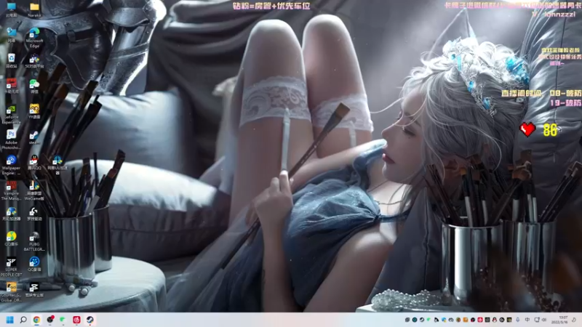The image size is (582, 327).
Task: Open taskbar Search magnifier
Action: click(x=23, y=320)
